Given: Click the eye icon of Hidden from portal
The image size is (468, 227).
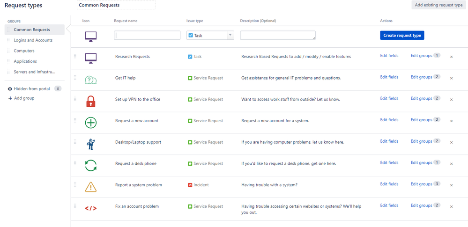Looking at the screenshot, I should click(x=10, y=89).
